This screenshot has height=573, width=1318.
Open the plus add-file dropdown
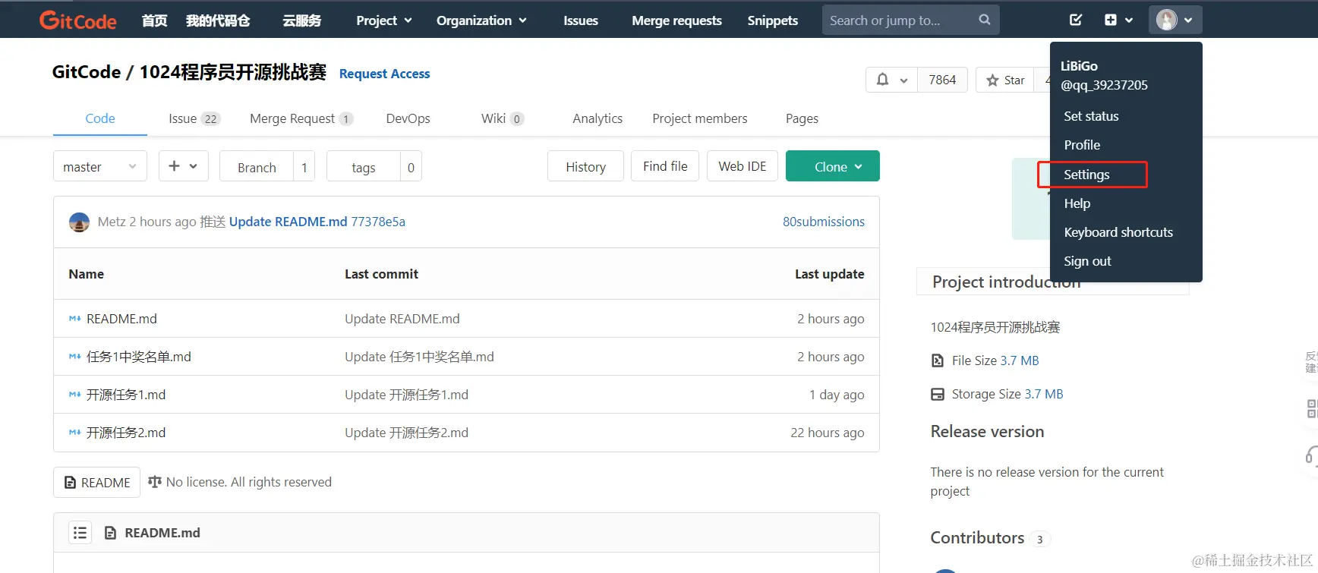(183, 166)
